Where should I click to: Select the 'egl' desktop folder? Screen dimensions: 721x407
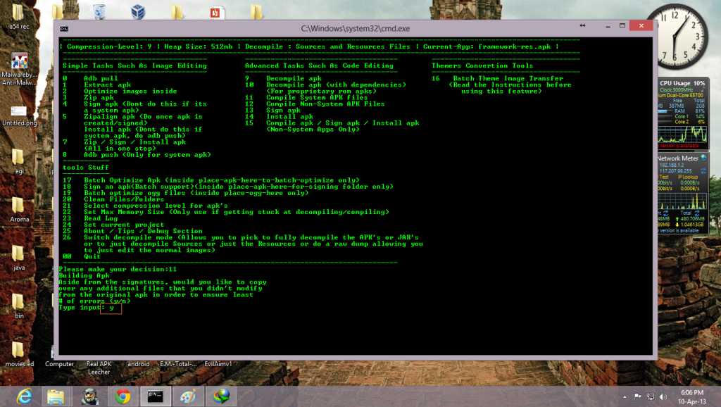coord(19,162)
